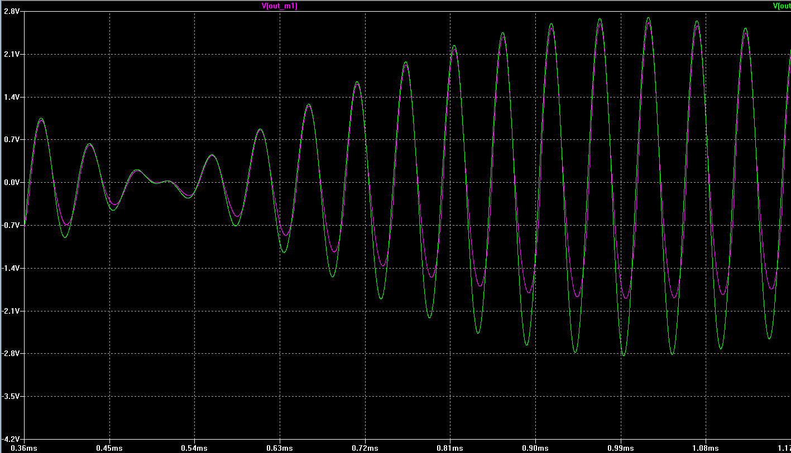Image resolution: width=791 pixels, height=453 pixels.
Task: Pick the 0.63ms time axis label
Action: tap(280, 448)
